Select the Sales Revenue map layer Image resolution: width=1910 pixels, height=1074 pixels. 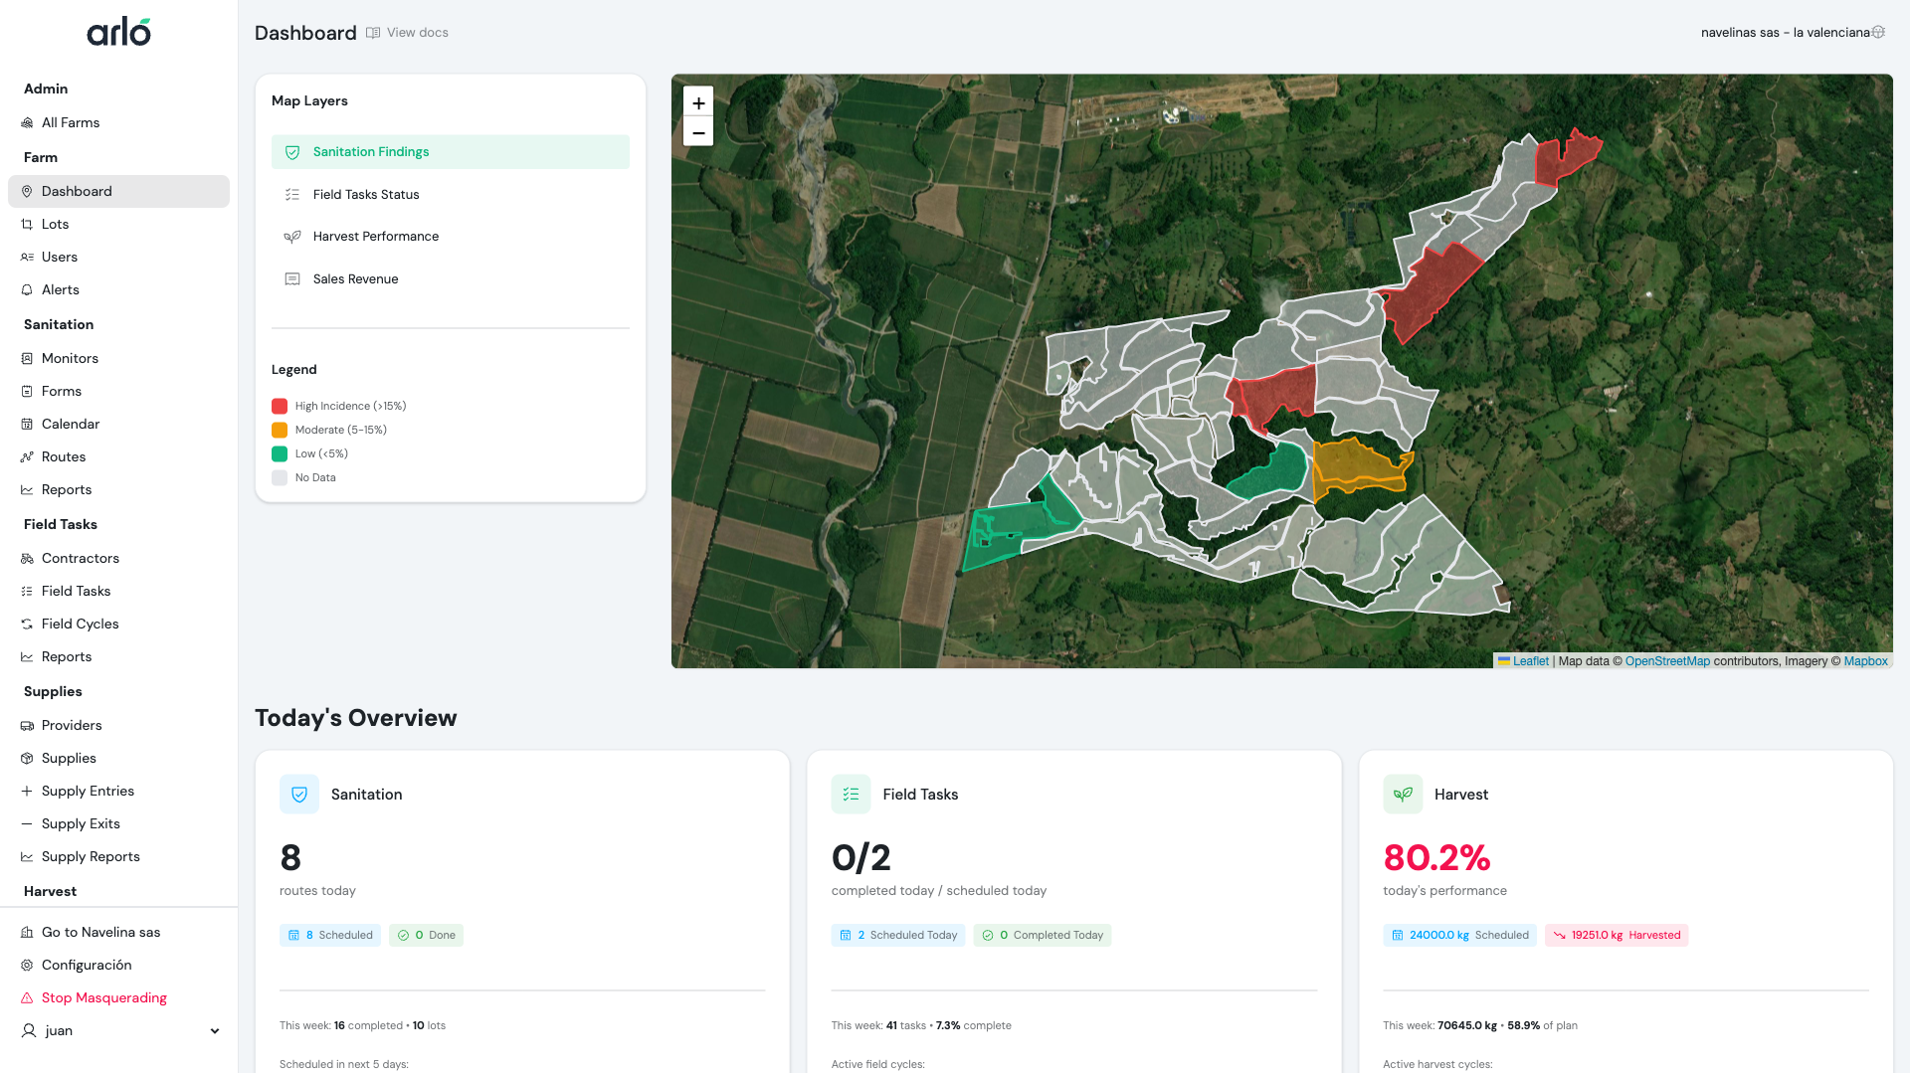click(355, 279)
